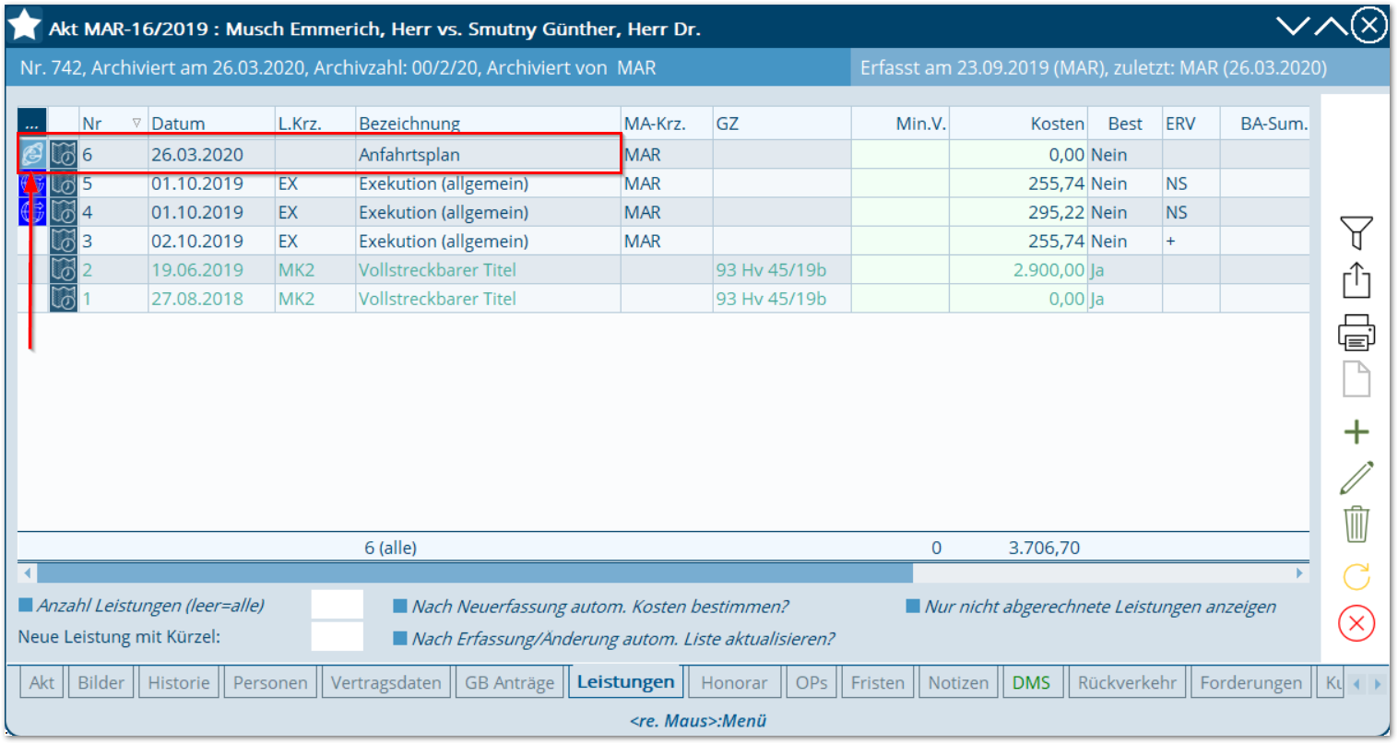Click the map-clock icon in row 6

[64, 154]
